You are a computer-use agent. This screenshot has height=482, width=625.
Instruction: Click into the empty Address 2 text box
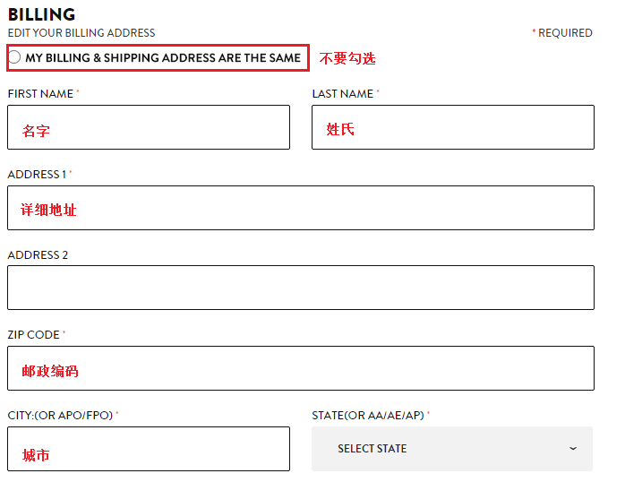[301, 288]
